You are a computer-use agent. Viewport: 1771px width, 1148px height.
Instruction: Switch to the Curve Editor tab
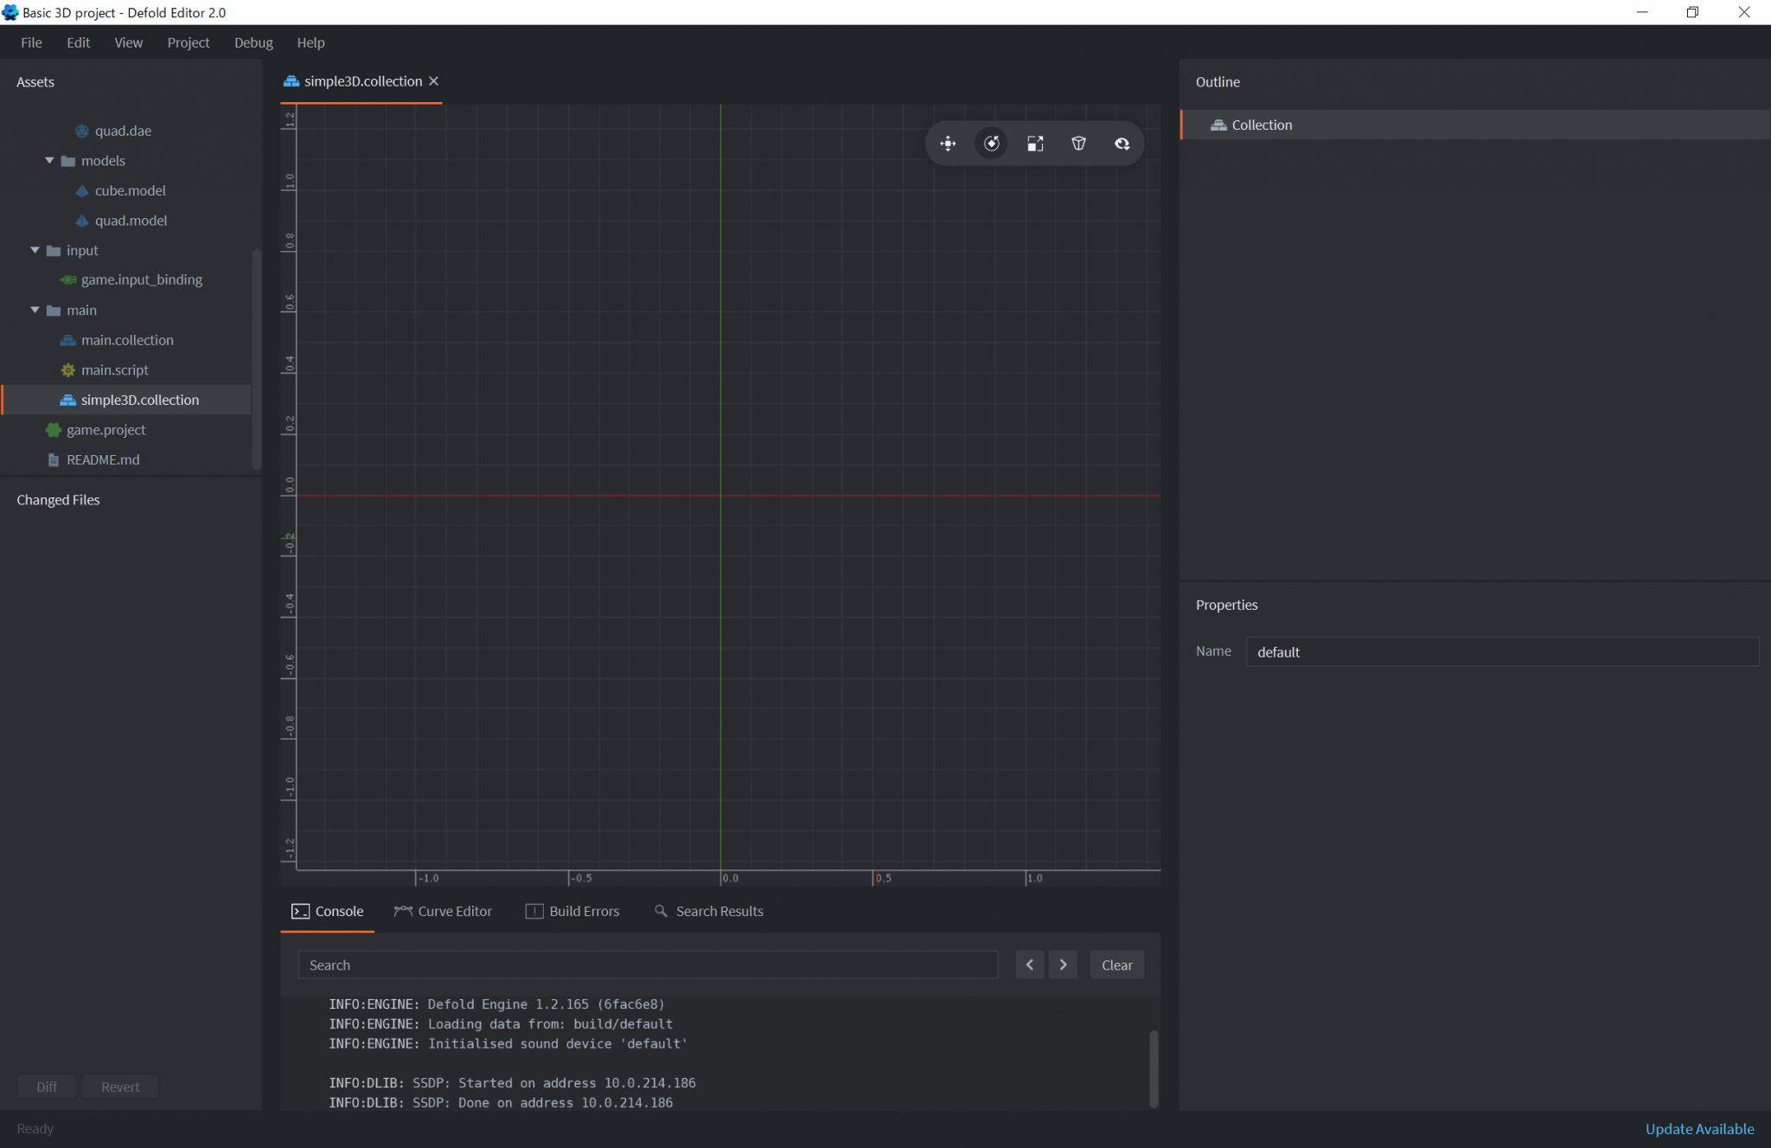click(443, 911)
